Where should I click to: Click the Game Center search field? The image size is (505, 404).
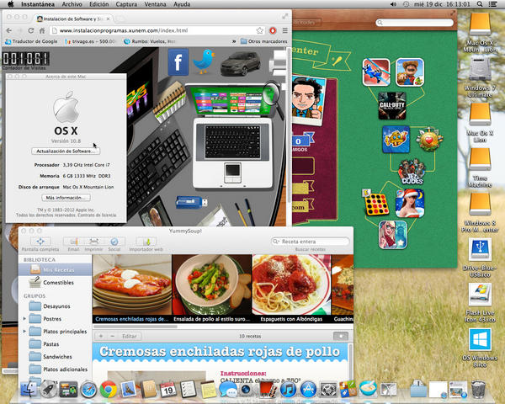(x=414, y=23)
